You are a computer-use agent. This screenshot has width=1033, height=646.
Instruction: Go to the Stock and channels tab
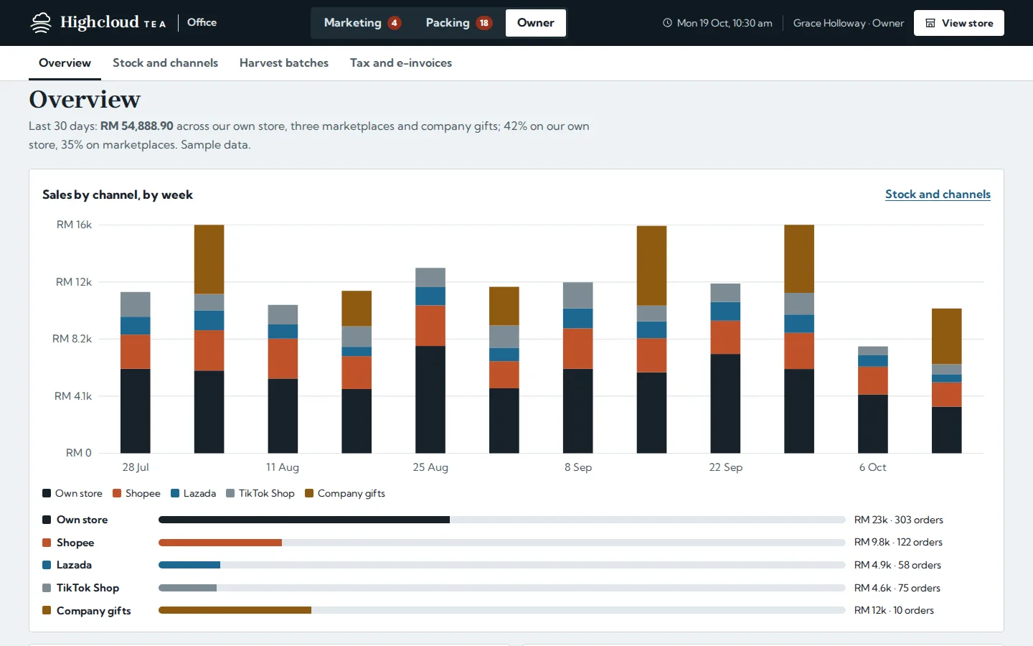point(165,63)
